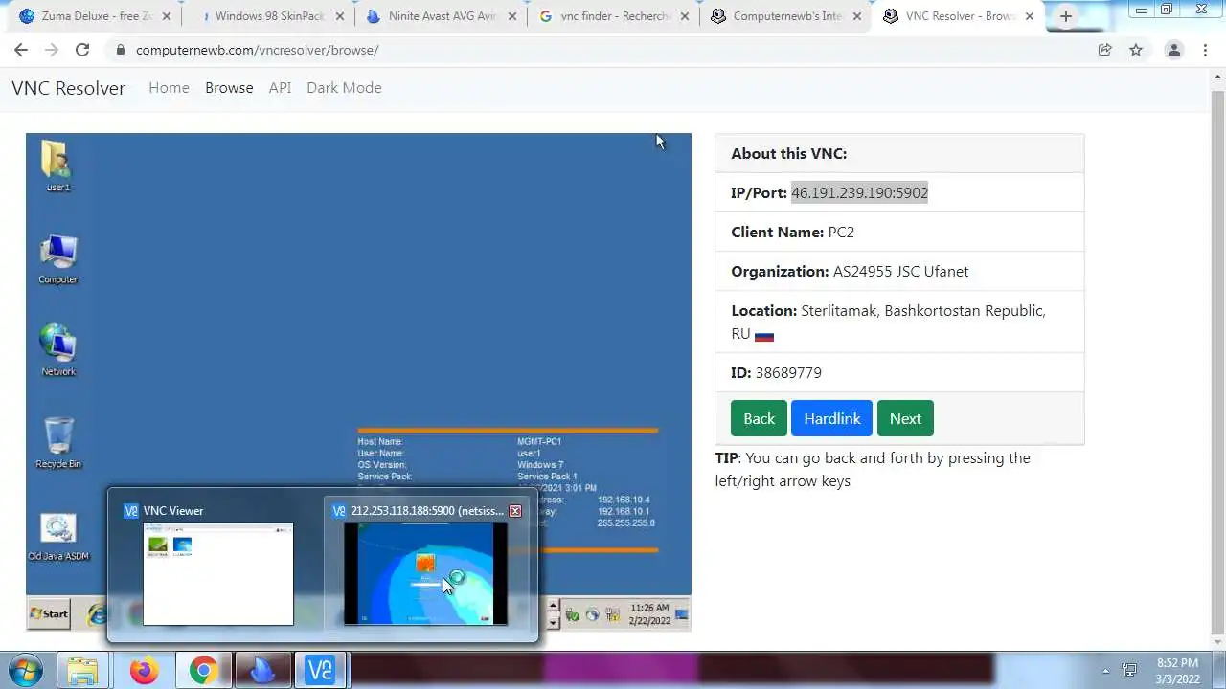Viewport: 1226px width, 689px height.
Task: Select the VNC Viewer window thumbnail
Action: click(218, 574)
